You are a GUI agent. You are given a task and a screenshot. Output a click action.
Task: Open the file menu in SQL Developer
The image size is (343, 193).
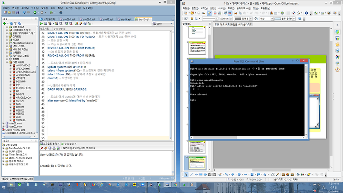tap(6, 8)
